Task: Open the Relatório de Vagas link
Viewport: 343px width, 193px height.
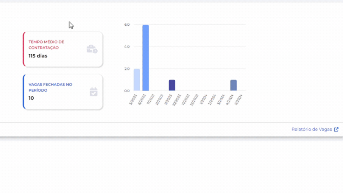Action: point(311,129)
